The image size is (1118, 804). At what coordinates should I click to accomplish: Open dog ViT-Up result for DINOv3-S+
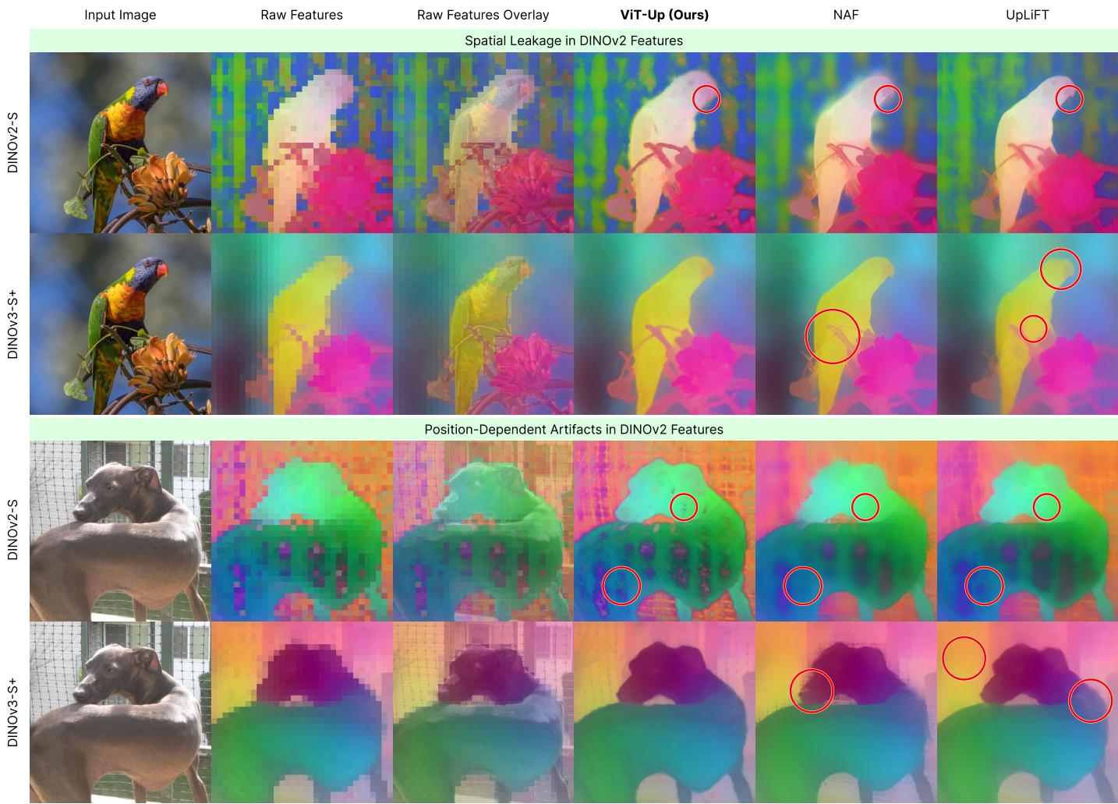tap(664, 713)
